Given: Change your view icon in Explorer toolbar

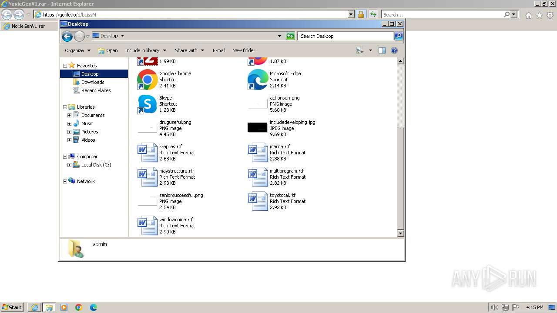Looking at the screenshot, I should click(360, 50).
